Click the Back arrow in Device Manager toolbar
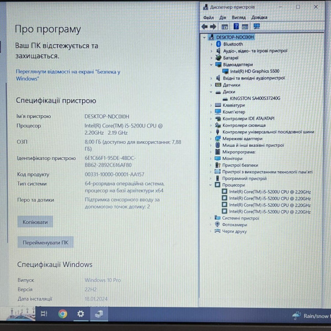The image size is (331, 331). [x=204, y=26]
